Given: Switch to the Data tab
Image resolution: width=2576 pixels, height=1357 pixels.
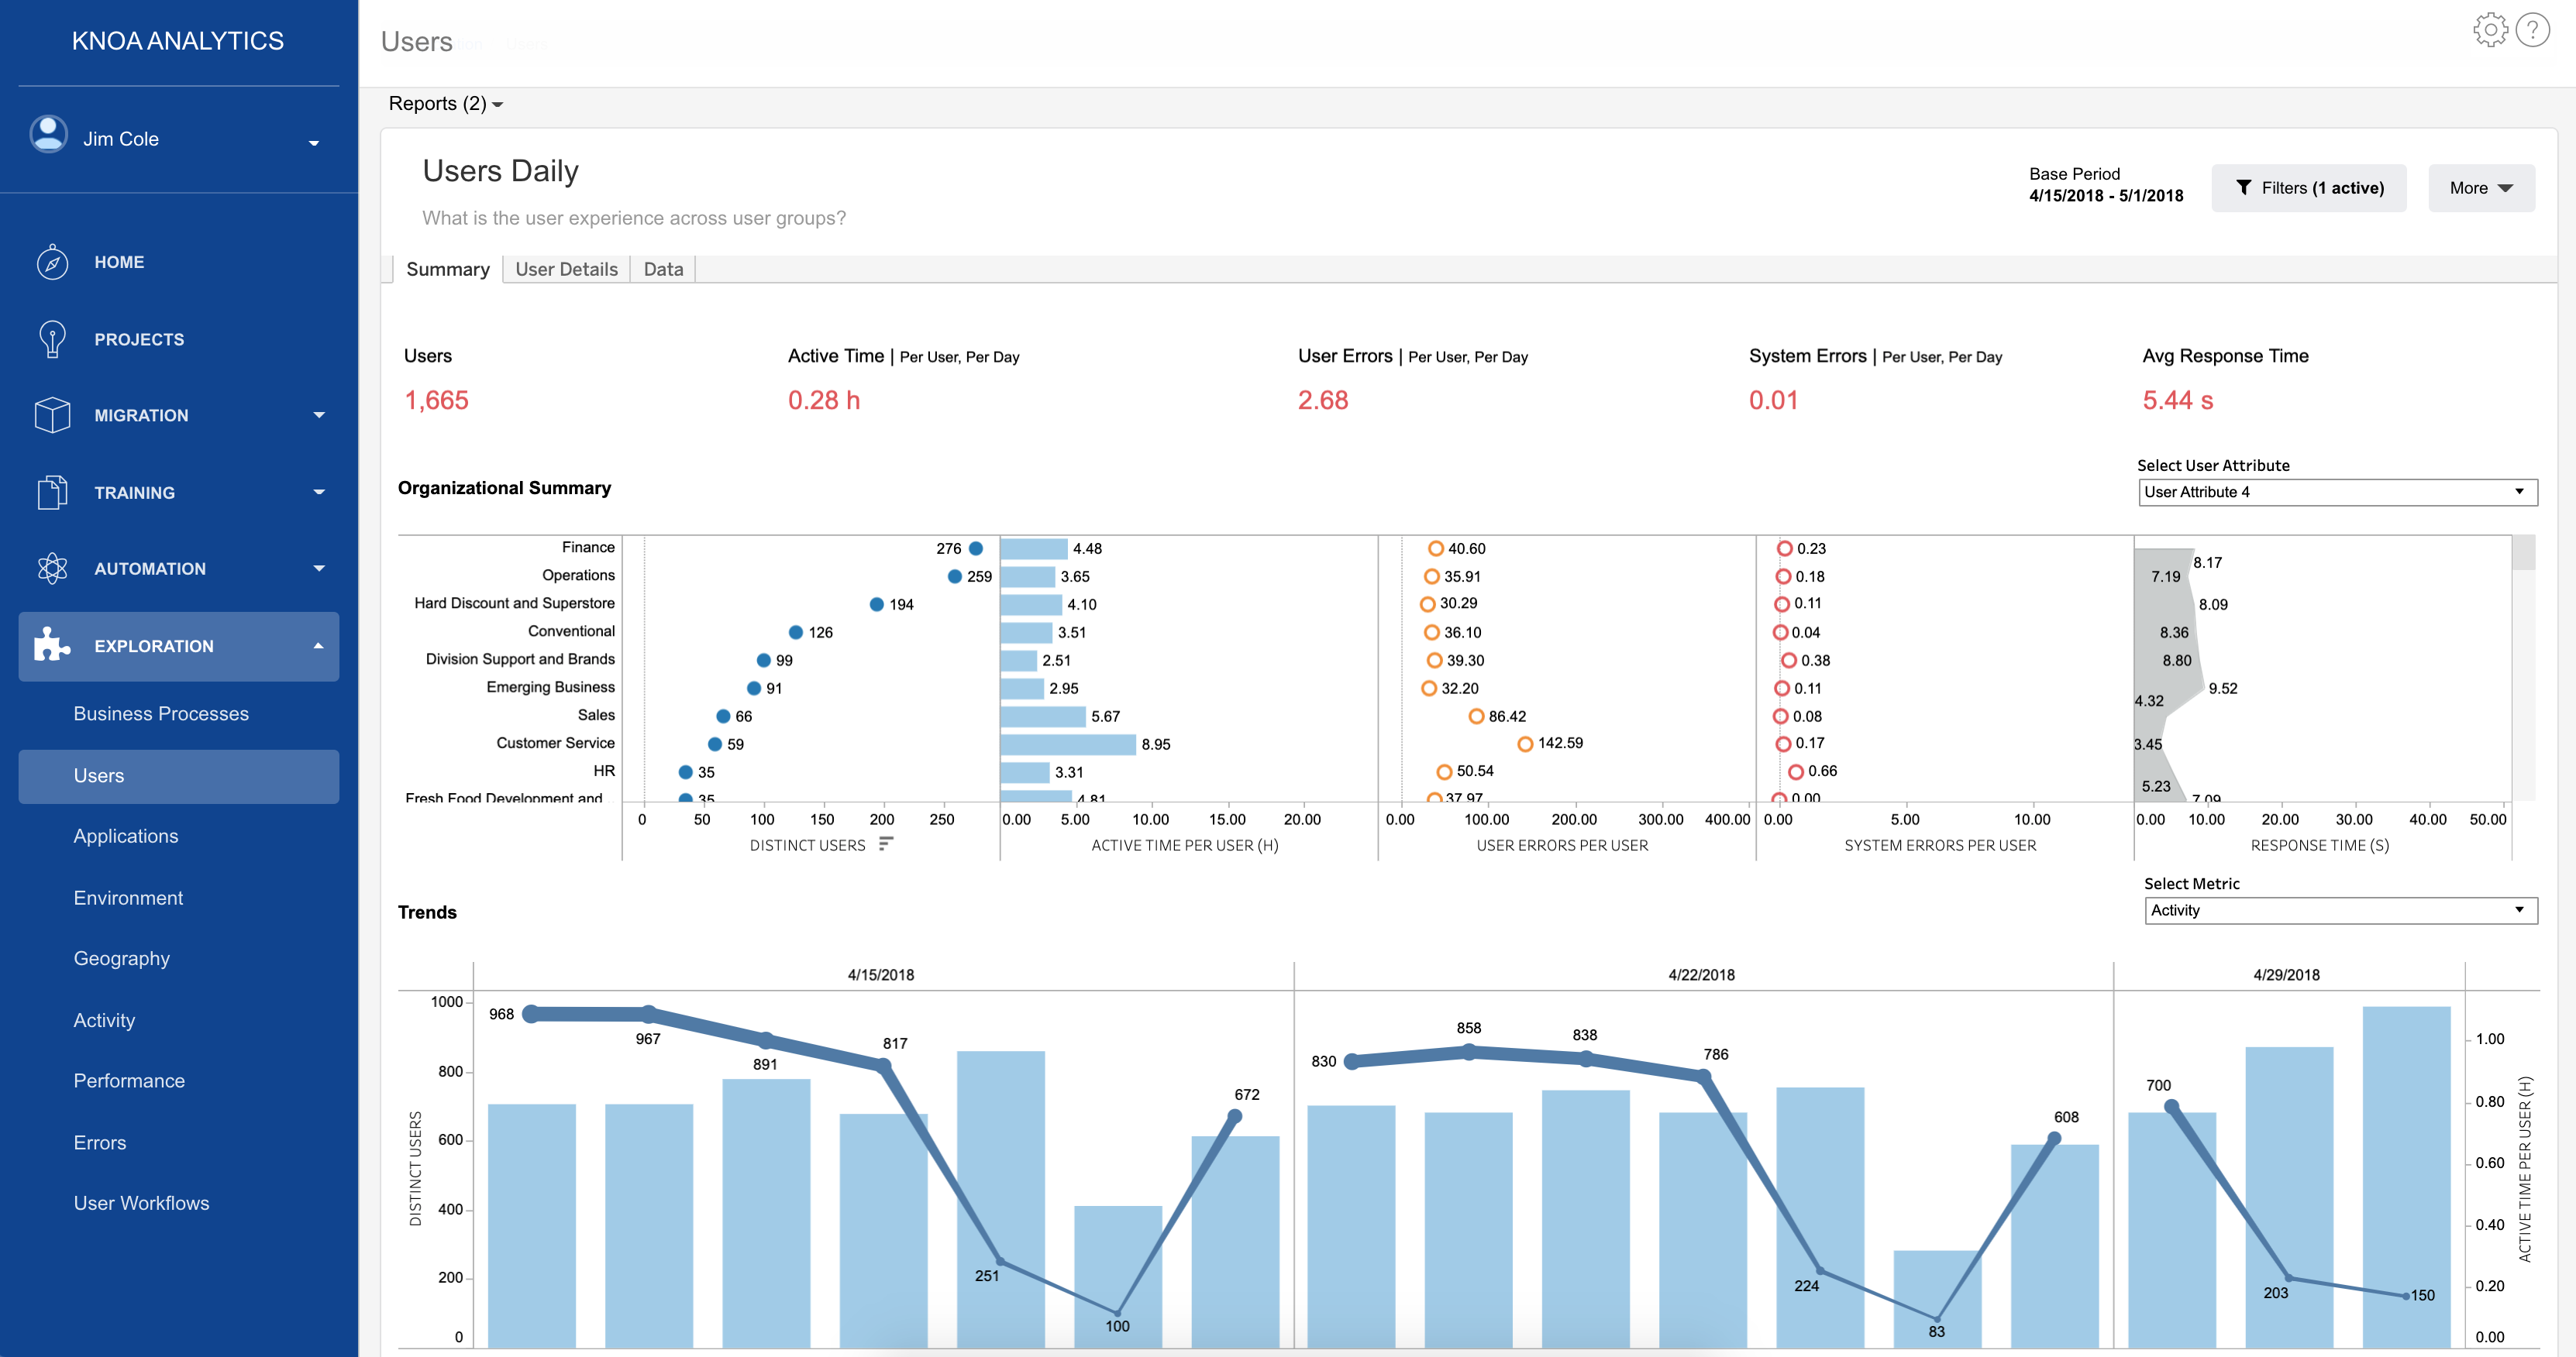Looking at the screenshot, I should click(x=663, y=269).
